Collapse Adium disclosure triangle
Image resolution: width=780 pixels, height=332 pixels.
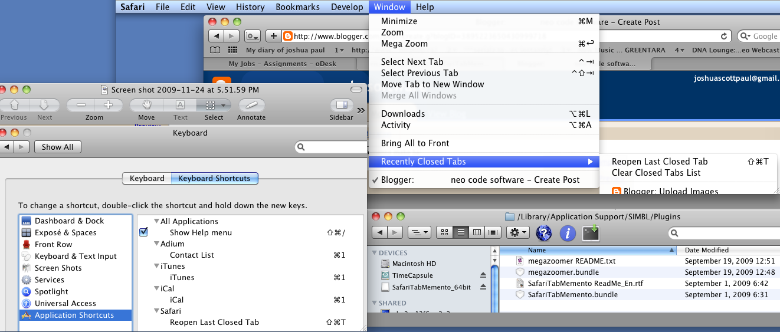coord(156,244)
